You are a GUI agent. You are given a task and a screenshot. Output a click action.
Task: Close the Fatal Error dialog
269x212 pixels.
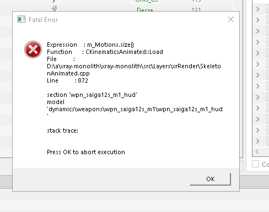231,19
